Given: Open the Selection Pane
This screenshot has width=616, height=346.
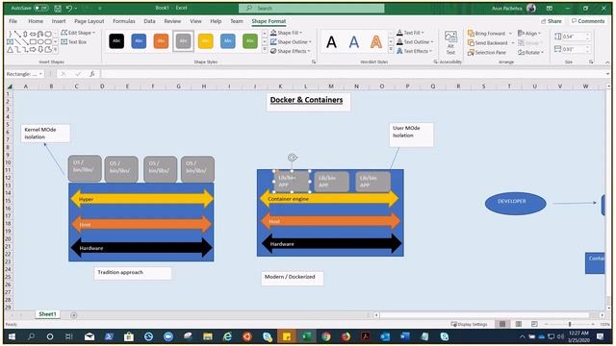Looking at the screenshot, I should tap(487, 52).
